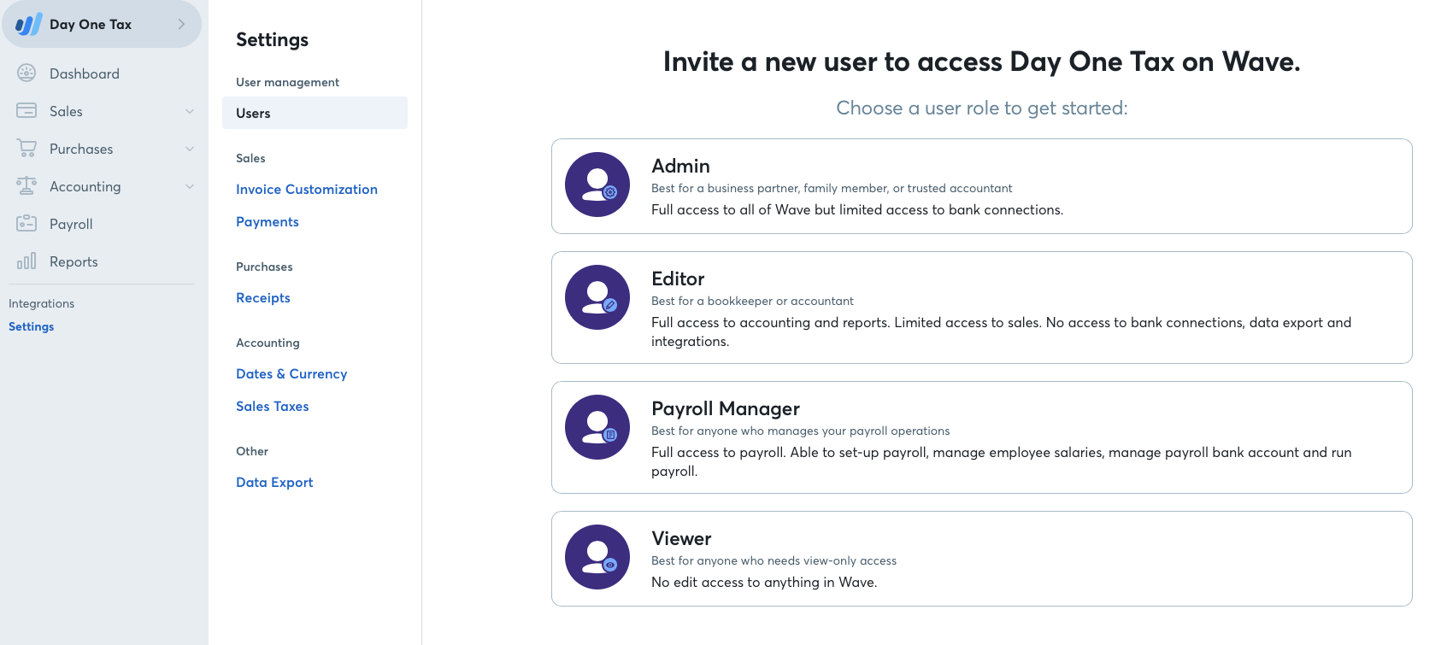Click the Sales credit card icon
The height and width of the screenshot is (645, 1453).
click(26, 111)
